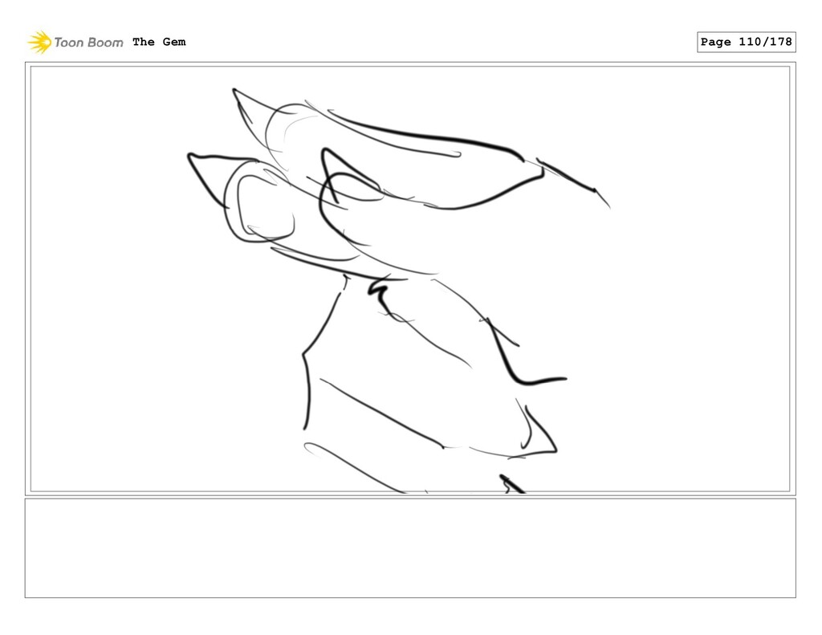Click the storyboard sketch panel thumbnail
Image resolution: width=822 pixels, height=635 pixels.
[410, 279]
